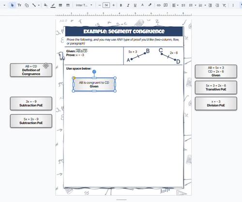This screenshot has height=202, width=242.
Task: Open the border color tool
Action: (x=53, y=5)
